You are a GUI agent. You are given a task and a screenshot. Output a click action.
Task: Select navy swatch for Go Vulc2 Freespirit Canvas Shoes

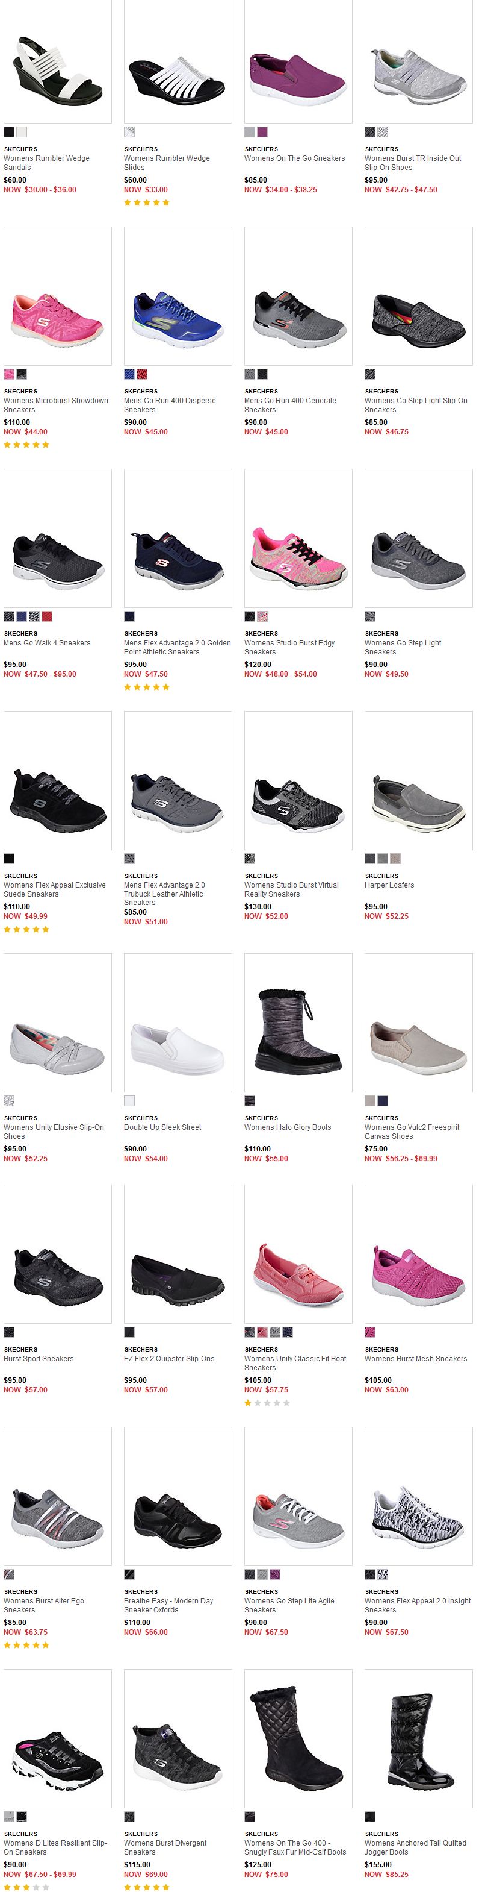click(383, 1101)
